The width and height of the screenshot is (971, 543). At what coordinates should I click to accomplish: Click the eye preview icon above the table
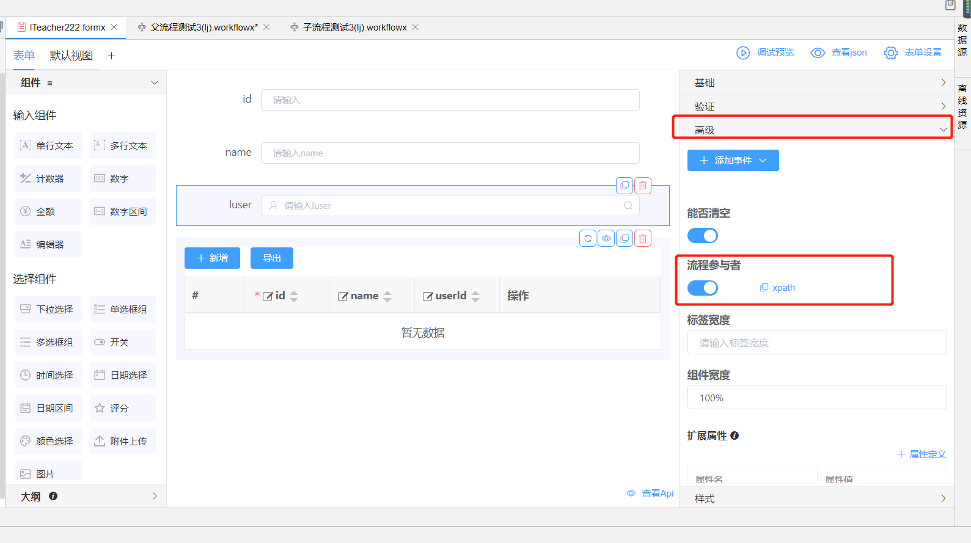coord(606,239)
